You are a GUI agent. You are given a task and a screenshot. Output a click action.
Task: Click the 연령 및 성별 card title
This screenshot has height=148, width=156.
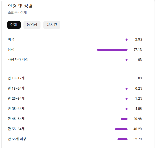[22, 6]
